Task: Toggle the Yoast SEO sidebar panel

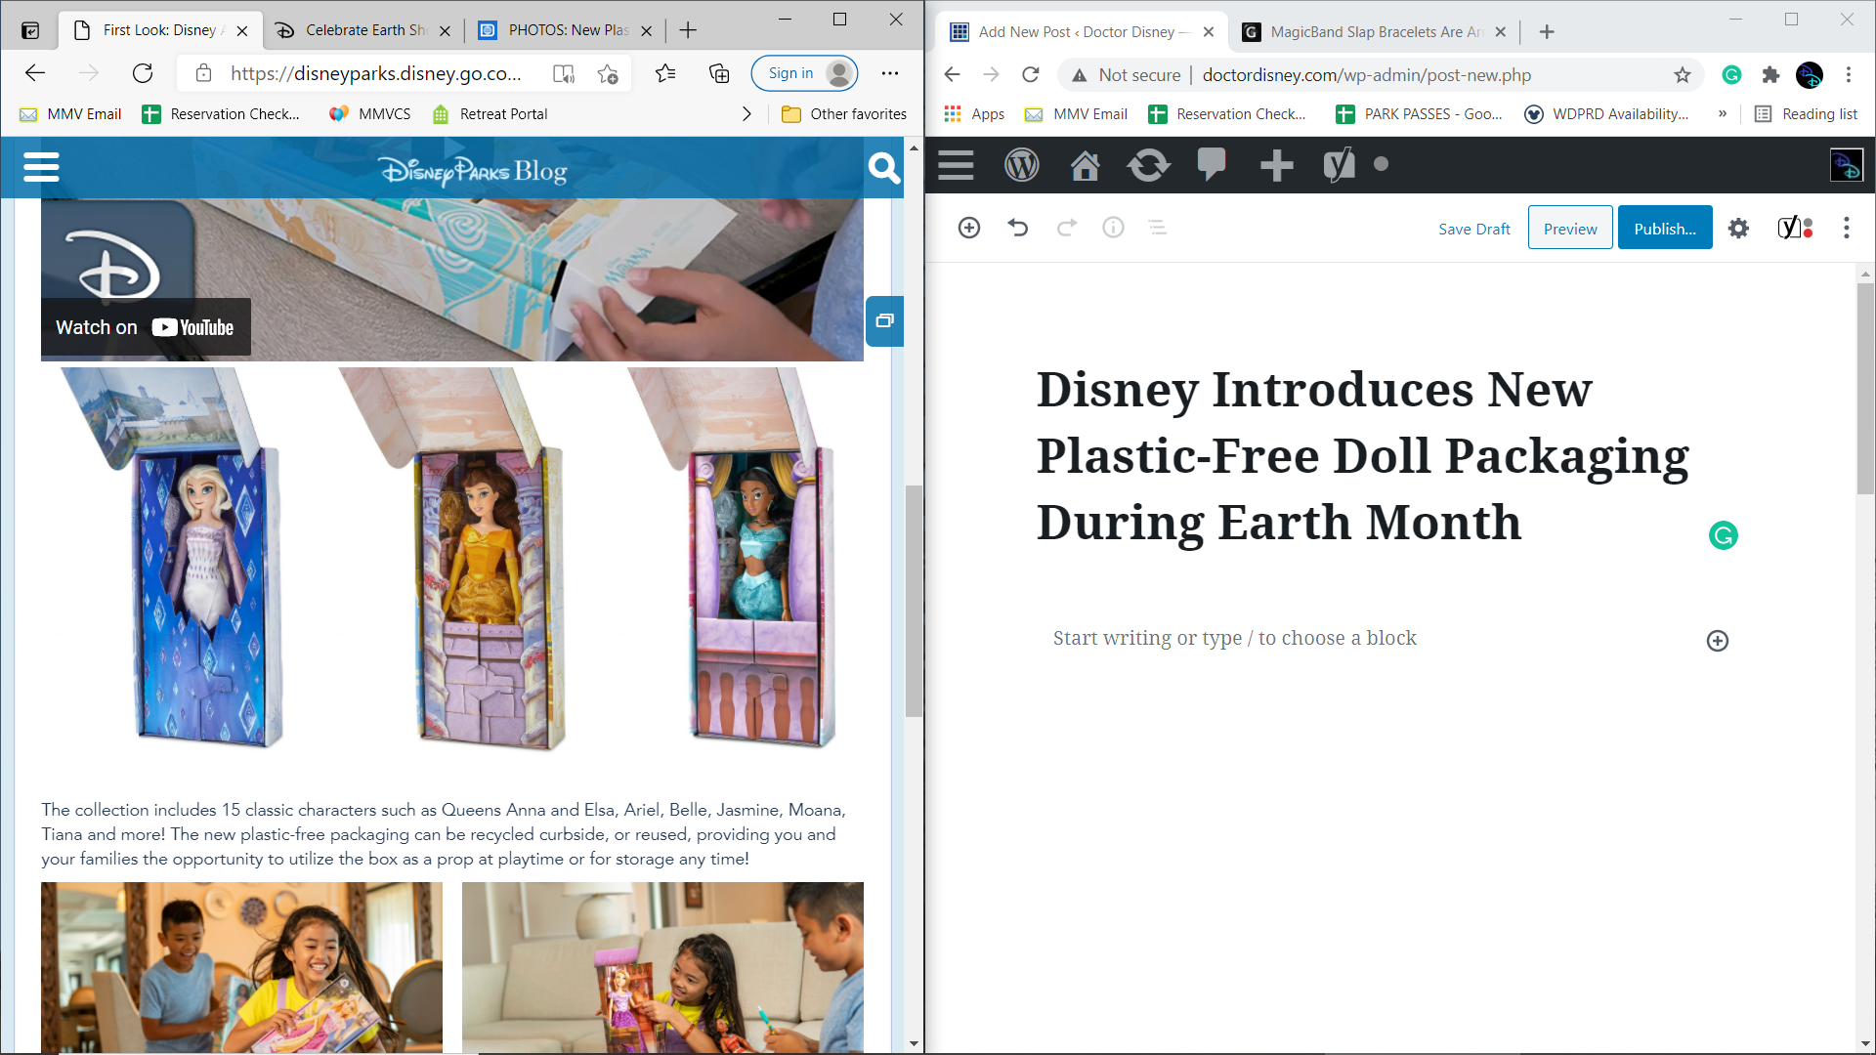Action: pyautogui.click(x=1795, y=229)
